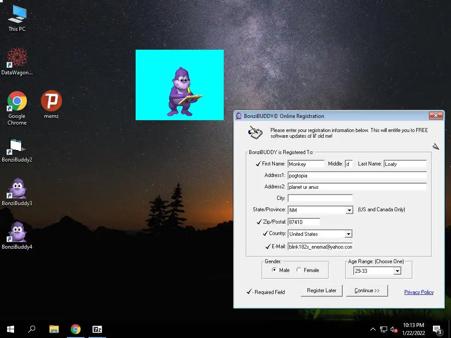The height and width of the screenshot is (338, 451).
Task: Focus the Zip/Postal field
Action: pyautogui.click(x=304, y=222)
